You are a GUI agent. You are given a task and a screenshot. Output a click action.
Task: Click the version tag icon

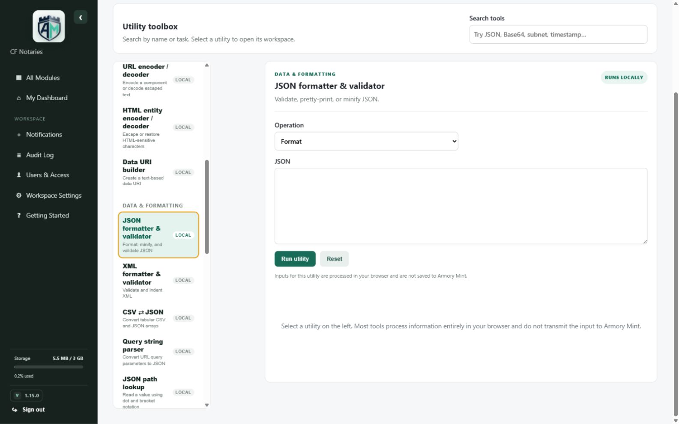click(17, 395)
